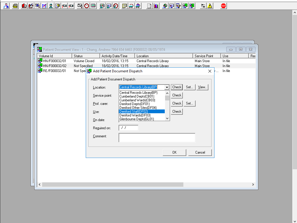Choose Derriford Wards(DF03) from list

[142, 115]
